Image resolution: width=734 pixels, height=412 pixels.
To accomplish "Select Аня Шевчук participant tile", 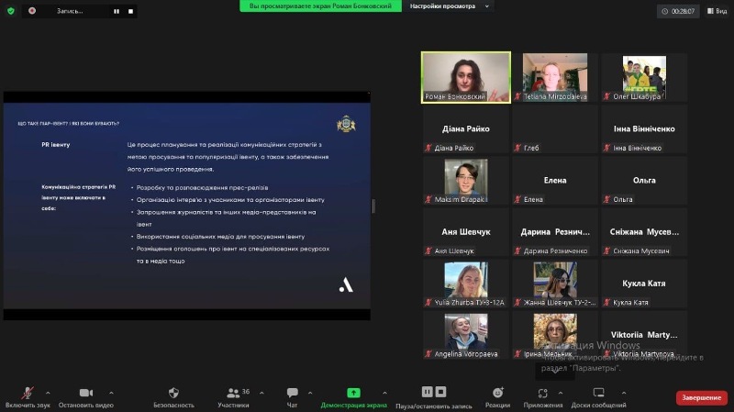I will [x=466, y=232].
